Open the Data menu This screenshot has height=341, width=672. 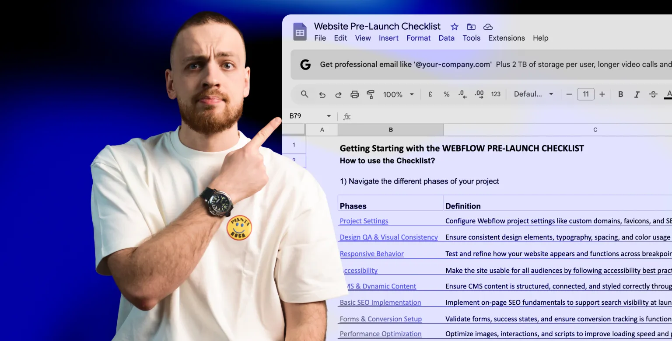pos(447,38)
